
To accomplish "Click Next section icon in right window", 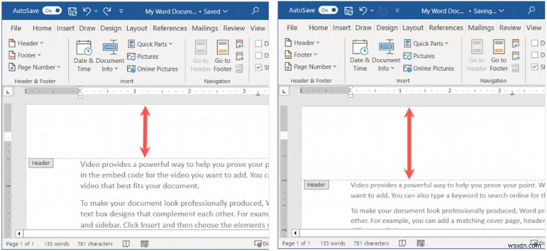I will [516, 55].
